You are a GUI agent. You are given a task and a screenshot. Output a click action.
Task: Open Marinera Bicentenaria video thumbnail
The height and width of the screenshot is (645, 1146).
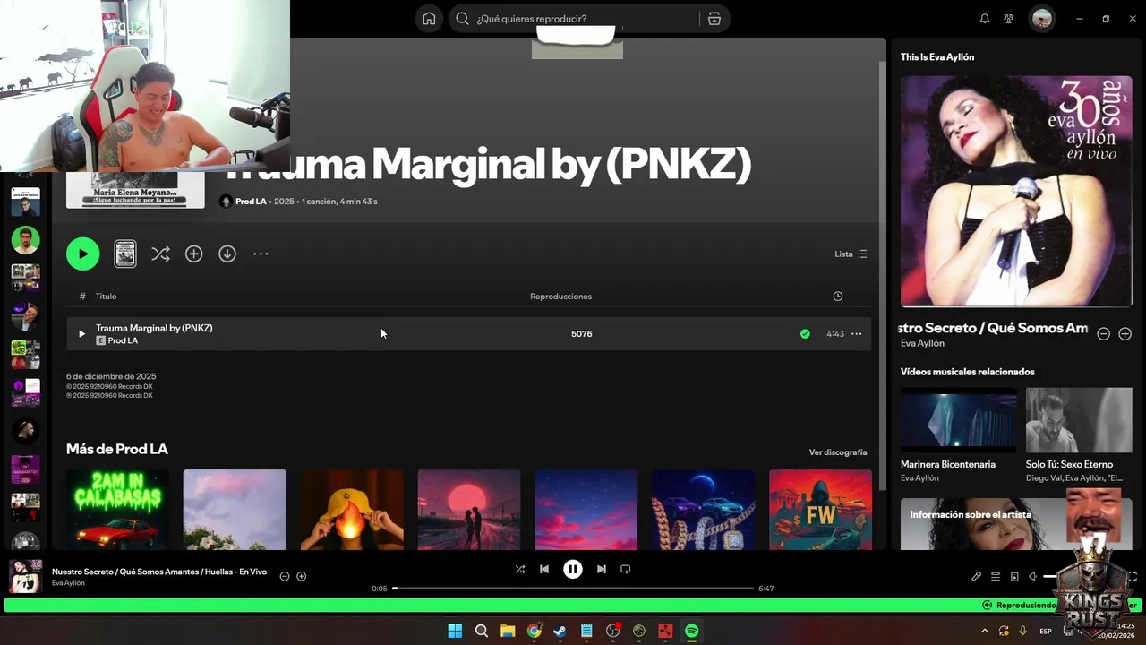(959, 420)
